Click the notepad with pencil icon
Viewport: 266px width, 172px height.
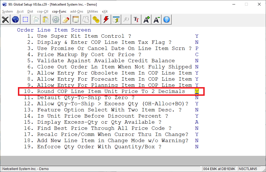66,20
